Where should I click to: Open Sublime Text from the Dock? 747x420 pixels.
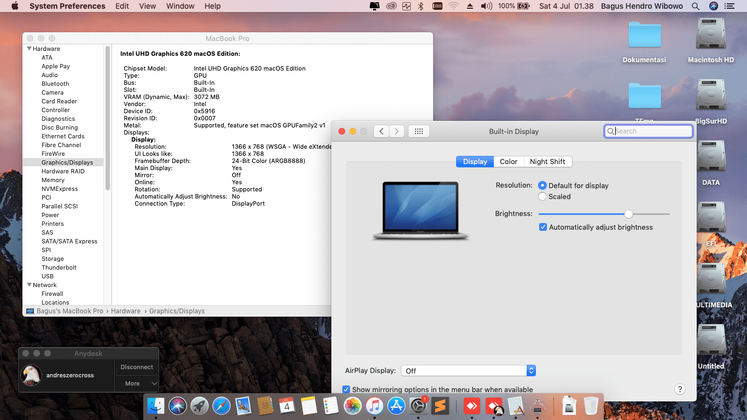(x=440, y=406)
